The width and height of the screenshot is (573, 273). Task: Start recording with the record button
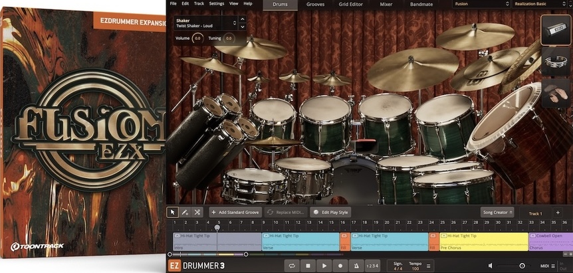pos(340,266)
